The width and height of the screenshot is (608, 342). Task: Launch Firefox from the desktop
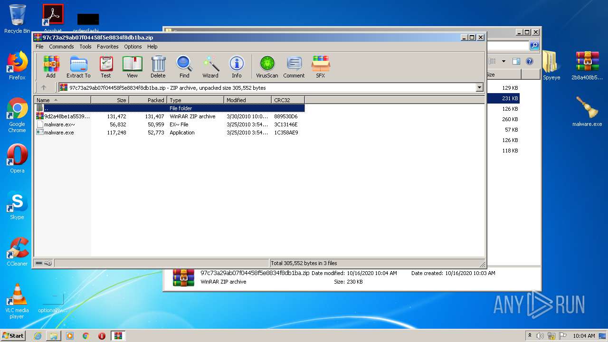[x=17, y=66]
